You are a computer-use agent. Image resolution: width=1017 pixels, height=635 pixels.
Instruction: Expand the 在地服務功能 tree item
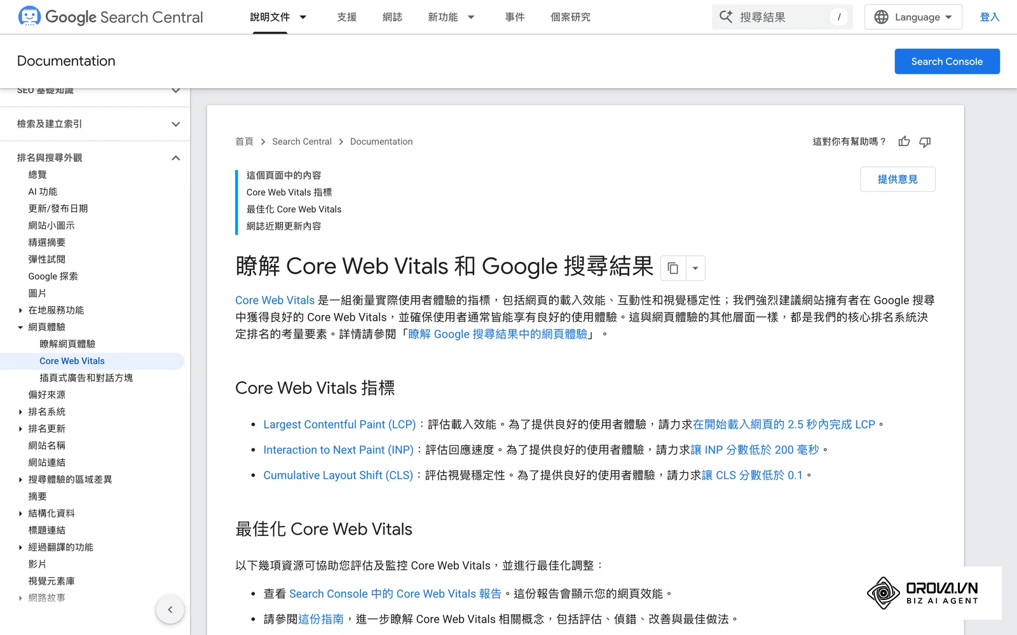(x=20, y=311)
